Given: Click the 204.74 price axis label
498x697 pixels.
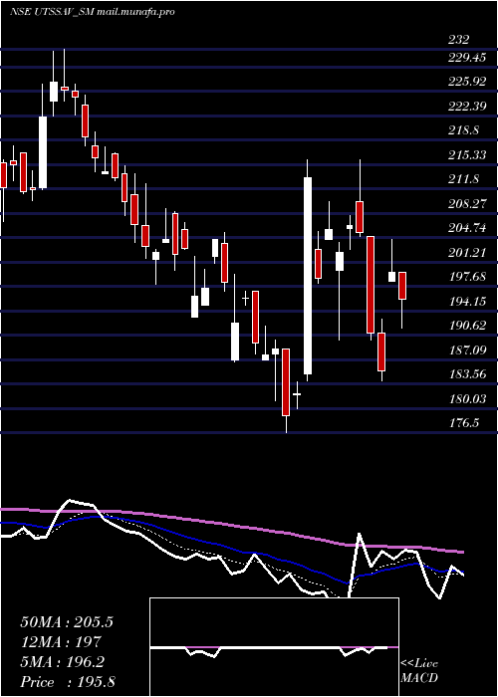Looking at the screenshot, I should (467, 228).
